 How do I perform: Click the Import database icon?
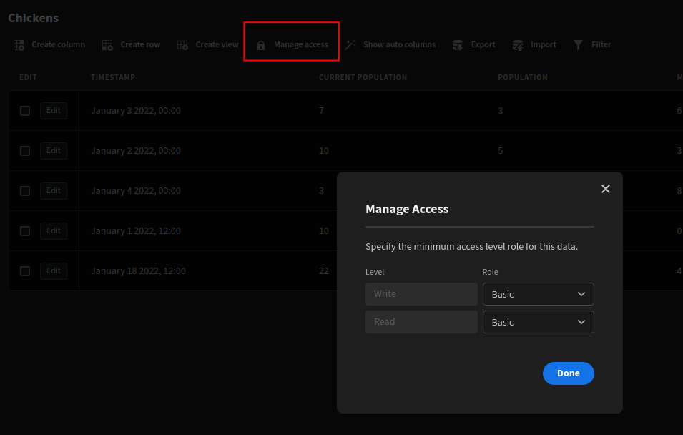pyautogui.click(x=518, y=45)
